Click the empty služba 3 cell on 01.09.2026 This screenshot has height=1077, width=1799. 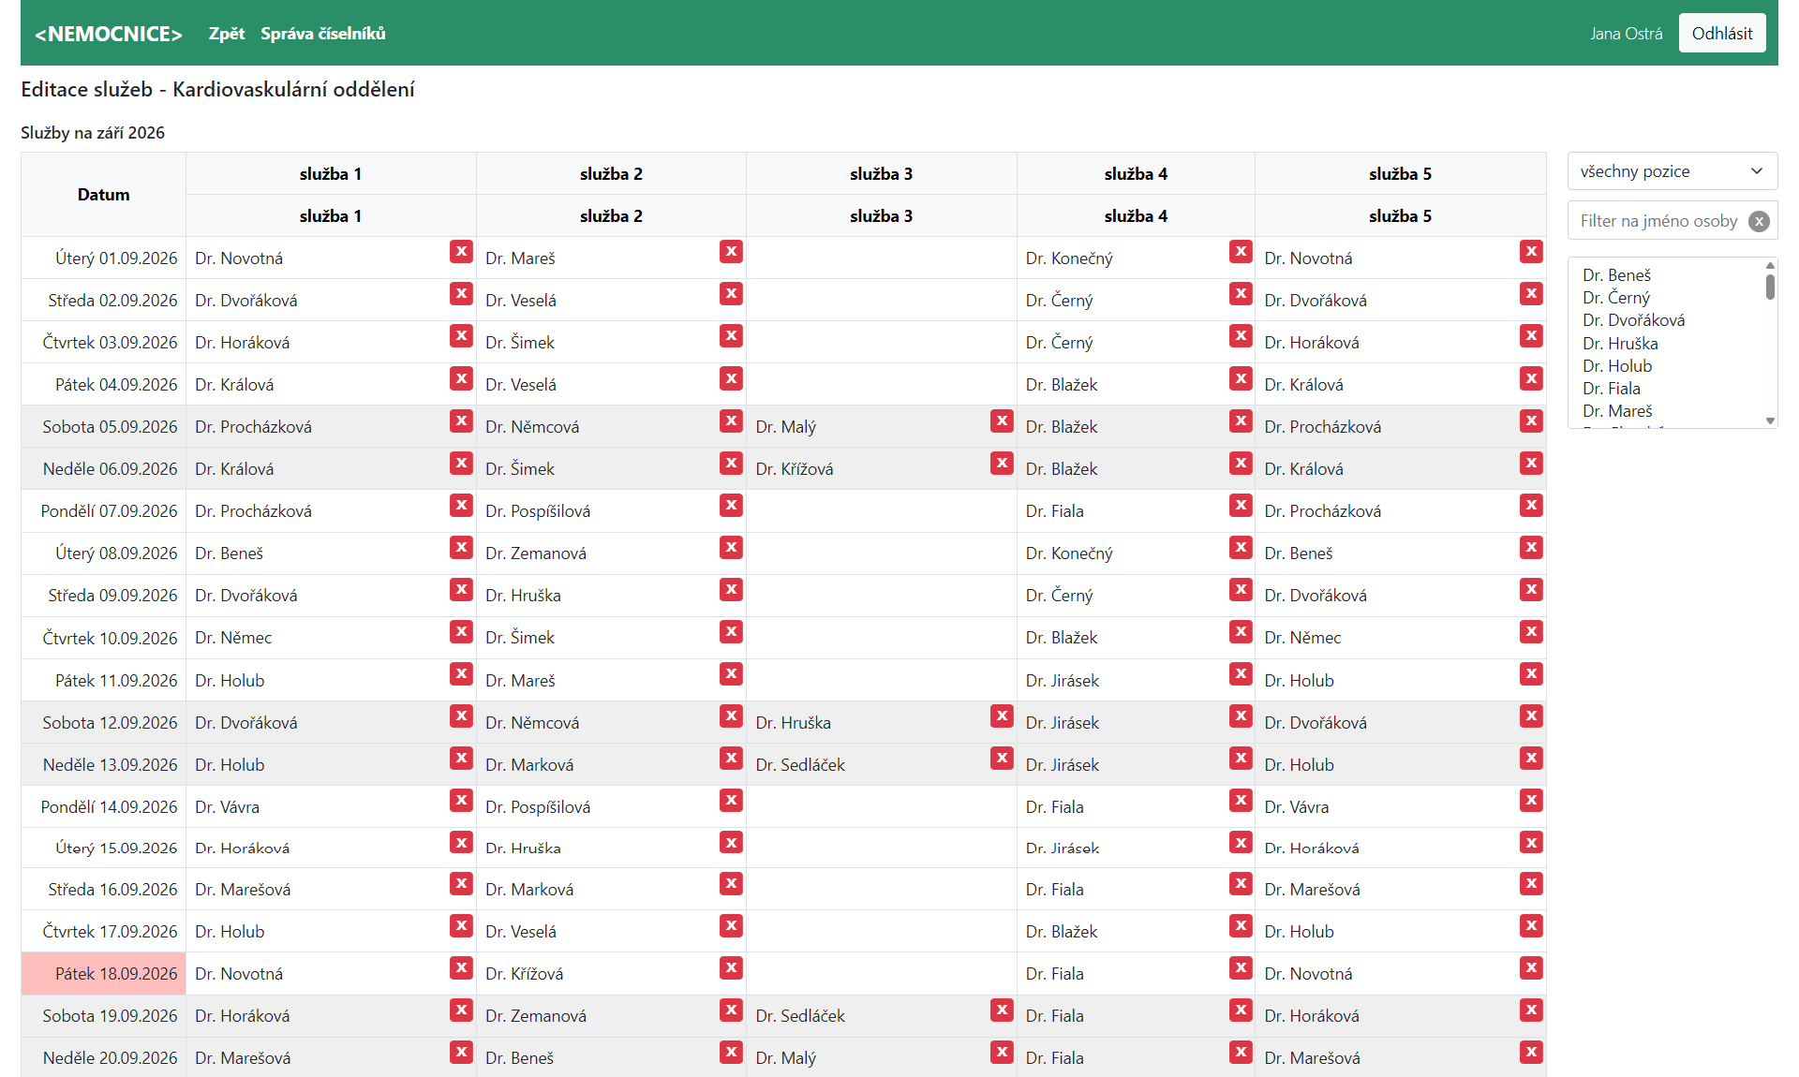coord(881,258)
